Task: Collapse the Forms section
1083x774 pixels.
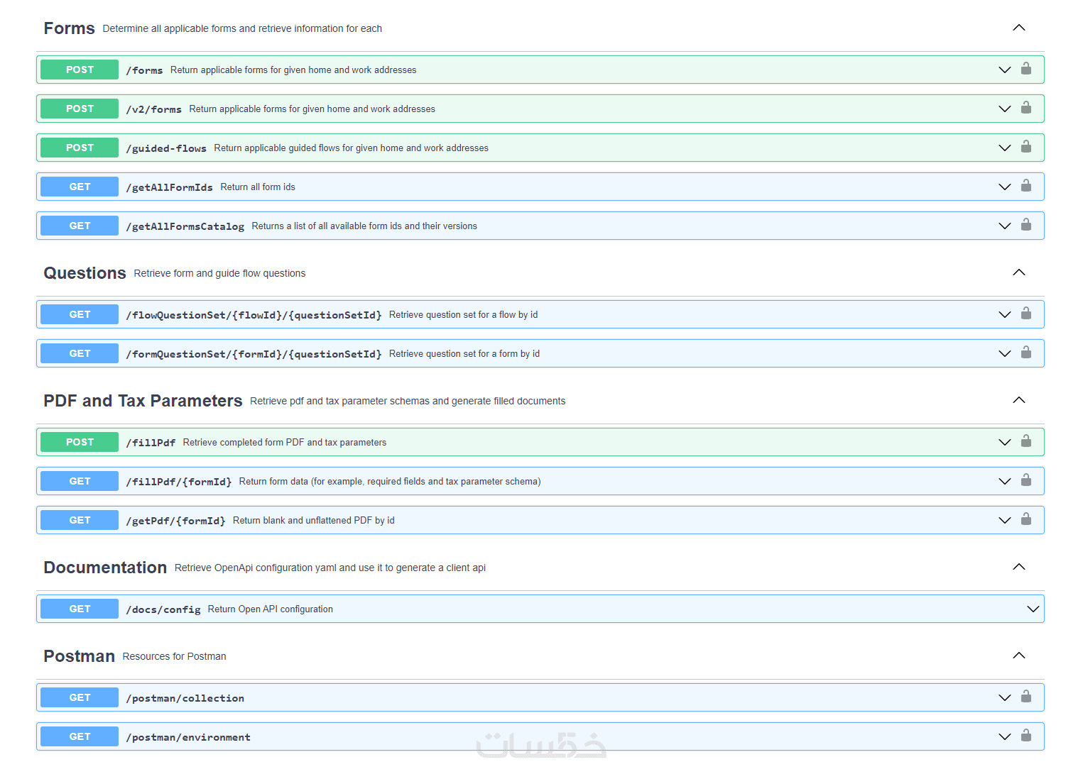Action: (x=1019, y=28)
